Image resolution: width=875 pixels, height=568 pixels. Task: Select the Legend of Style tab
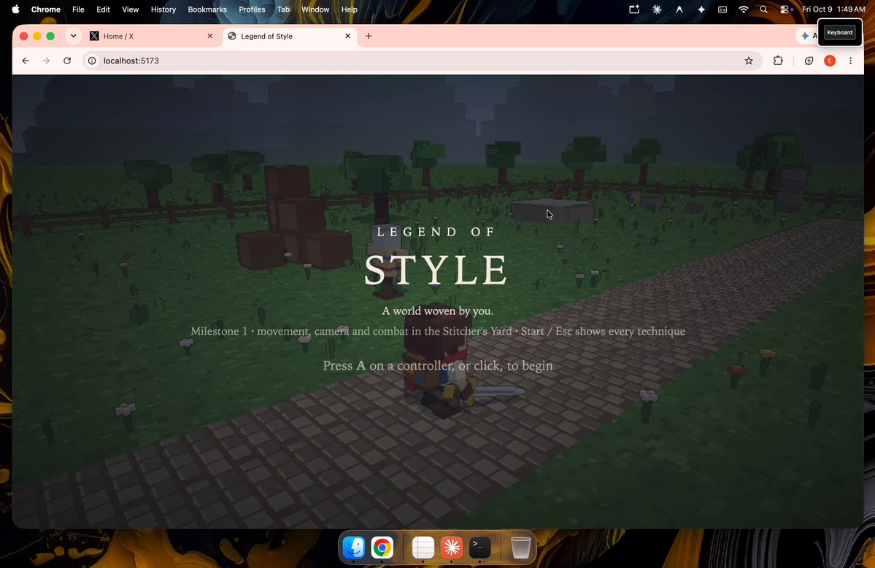[290, 36]
